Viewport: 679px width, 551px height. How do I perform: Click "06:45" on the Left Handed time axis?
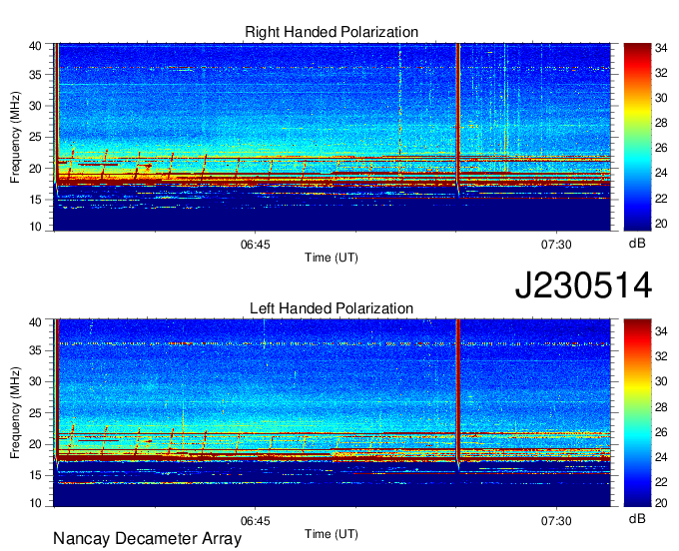pos(255,521)
